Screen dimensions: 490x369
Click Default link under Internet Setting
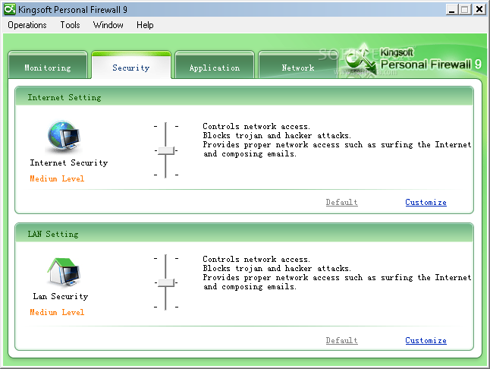pos(342,202)
